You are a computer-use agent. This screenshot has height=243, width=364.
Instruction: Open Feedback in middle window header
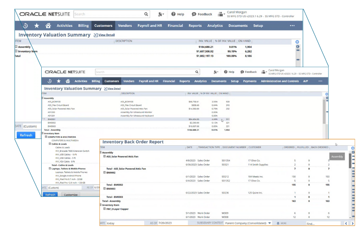(248, 72)
